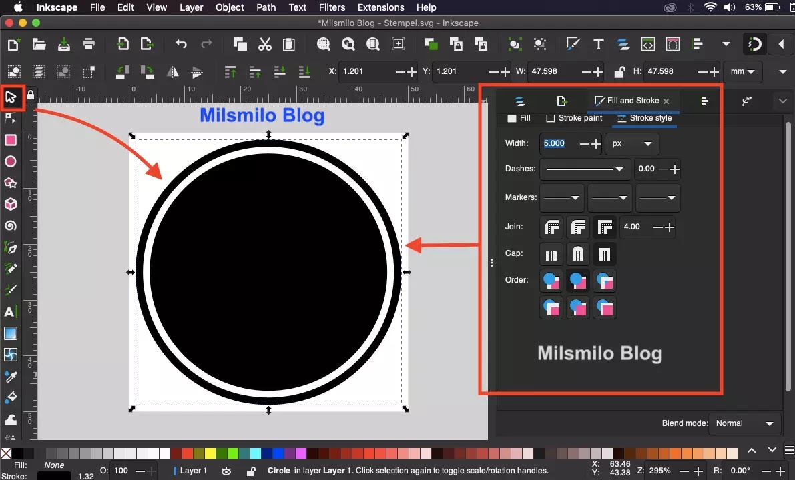Toggle Layer 1 lock in status bar

pyautogui.click(x=250, y=471)
